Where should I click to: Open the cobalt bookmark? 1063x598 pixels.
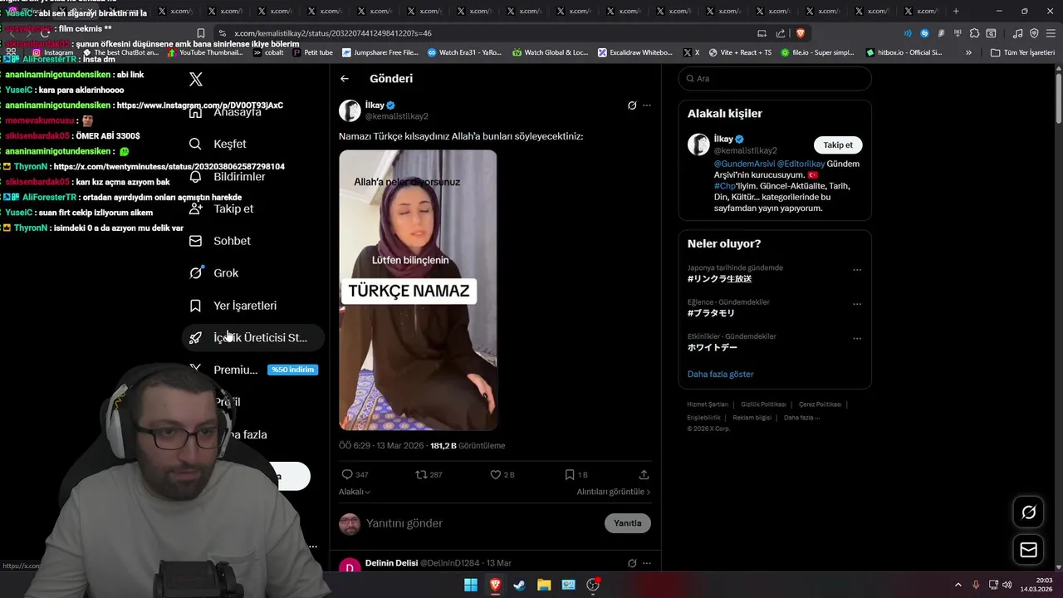tap(267, 52)
